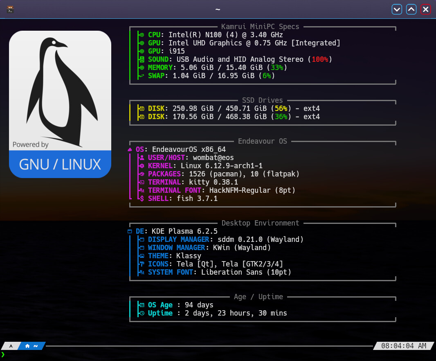Click the dollar icon next to SHELL
436x361 pixels.
(x=142, y=199)
